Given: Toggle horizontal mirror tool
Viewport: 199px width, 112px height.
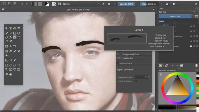Looking at the screenshot, I should pos(167,4).
